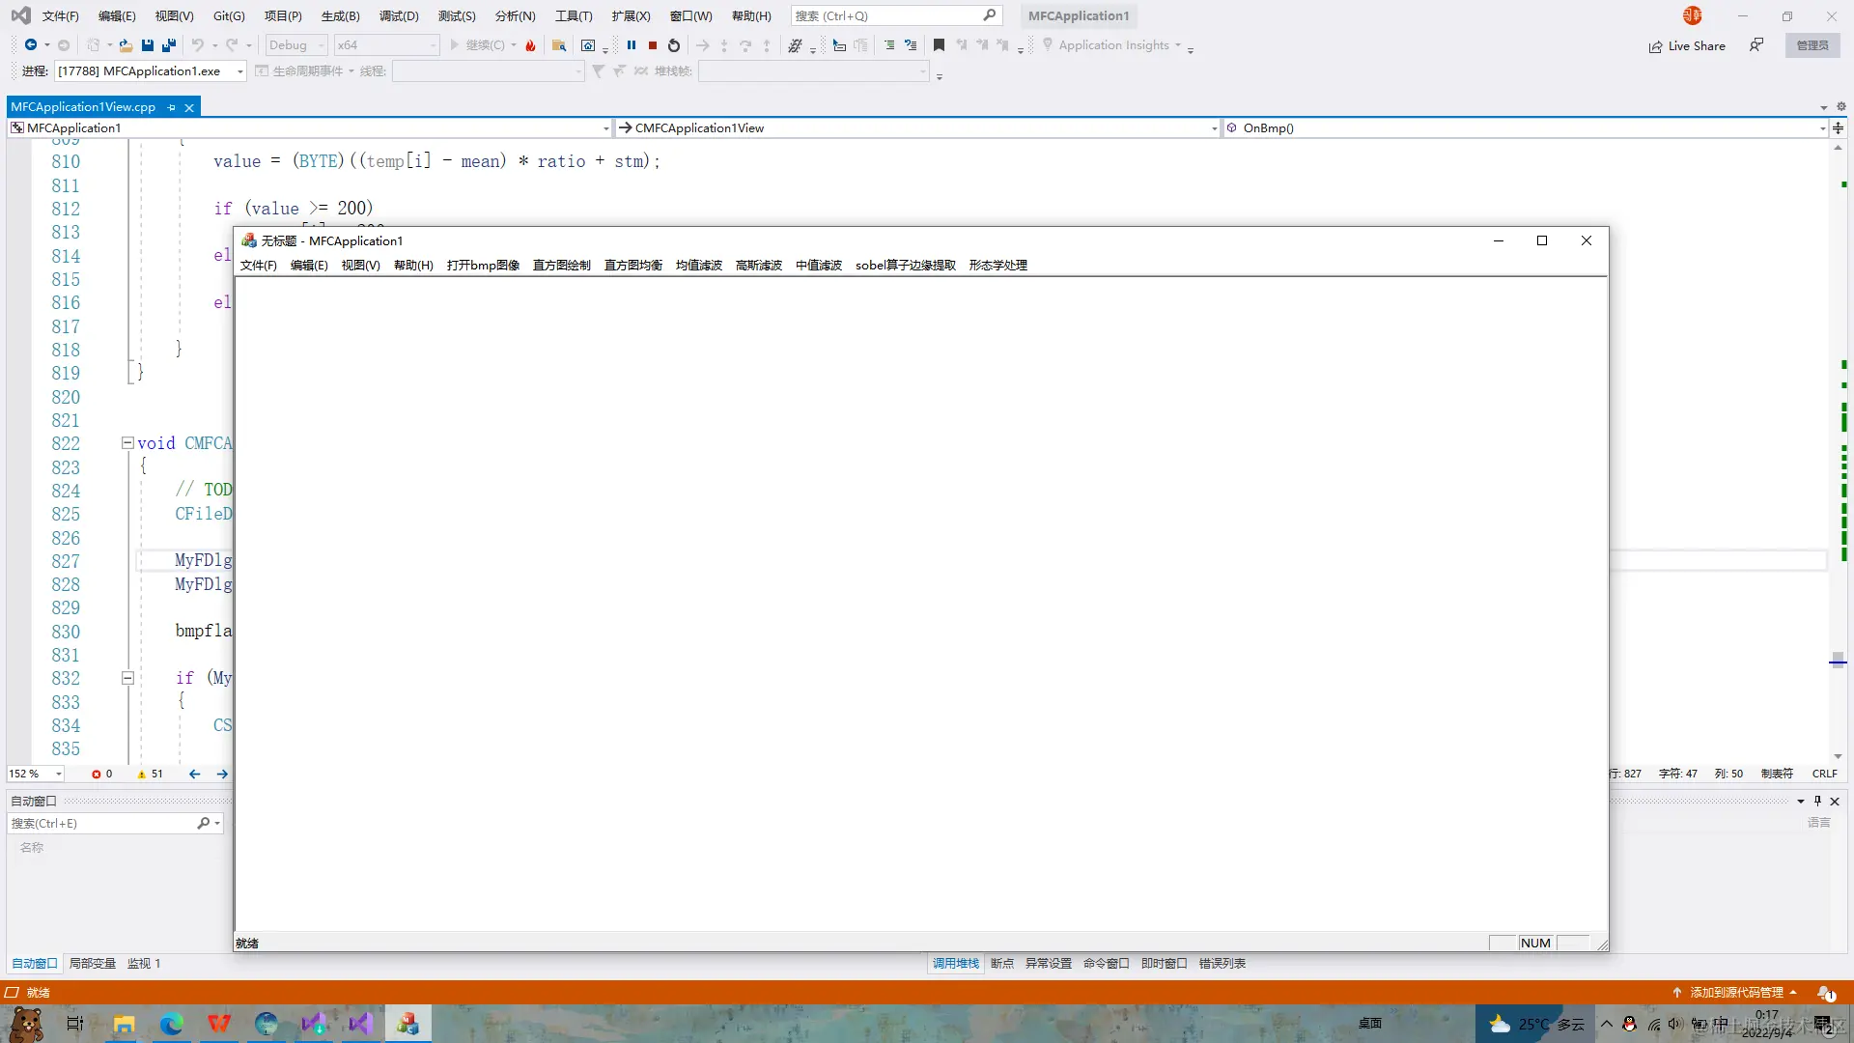Click the red Stop debugging button
Screen dimensions: 1854x1043
click(653, 45)
